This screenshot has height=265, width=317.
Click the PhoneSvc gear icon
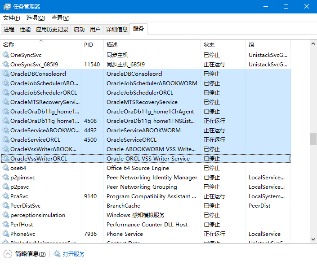pos(6,234)
